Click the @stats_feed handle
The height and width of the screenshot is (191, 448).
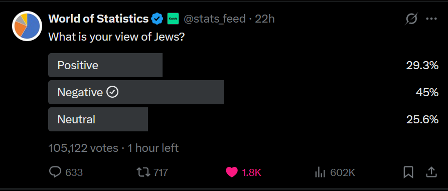(x=215, y=19)
